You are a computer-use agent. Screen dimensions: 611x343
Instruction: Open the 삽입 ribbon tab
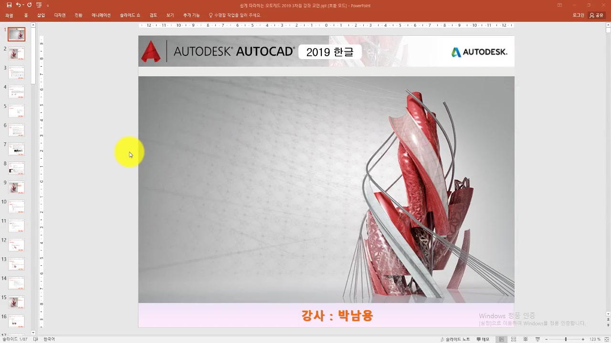coord(41,15)
